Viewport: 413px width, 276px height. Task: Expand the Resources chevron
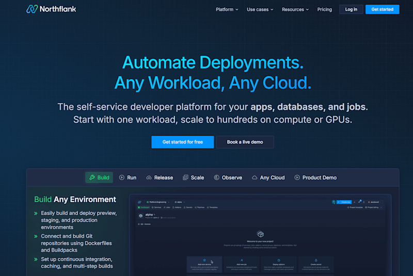[x=307, y=9]
